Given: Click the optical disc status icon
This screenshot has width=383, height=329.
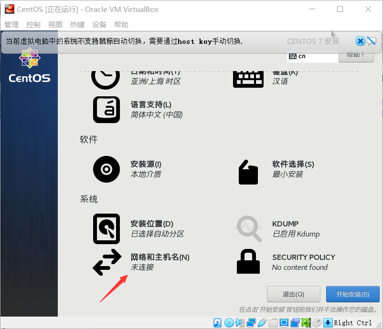Looking at the screenshot, I should click(x=229, y=323).
